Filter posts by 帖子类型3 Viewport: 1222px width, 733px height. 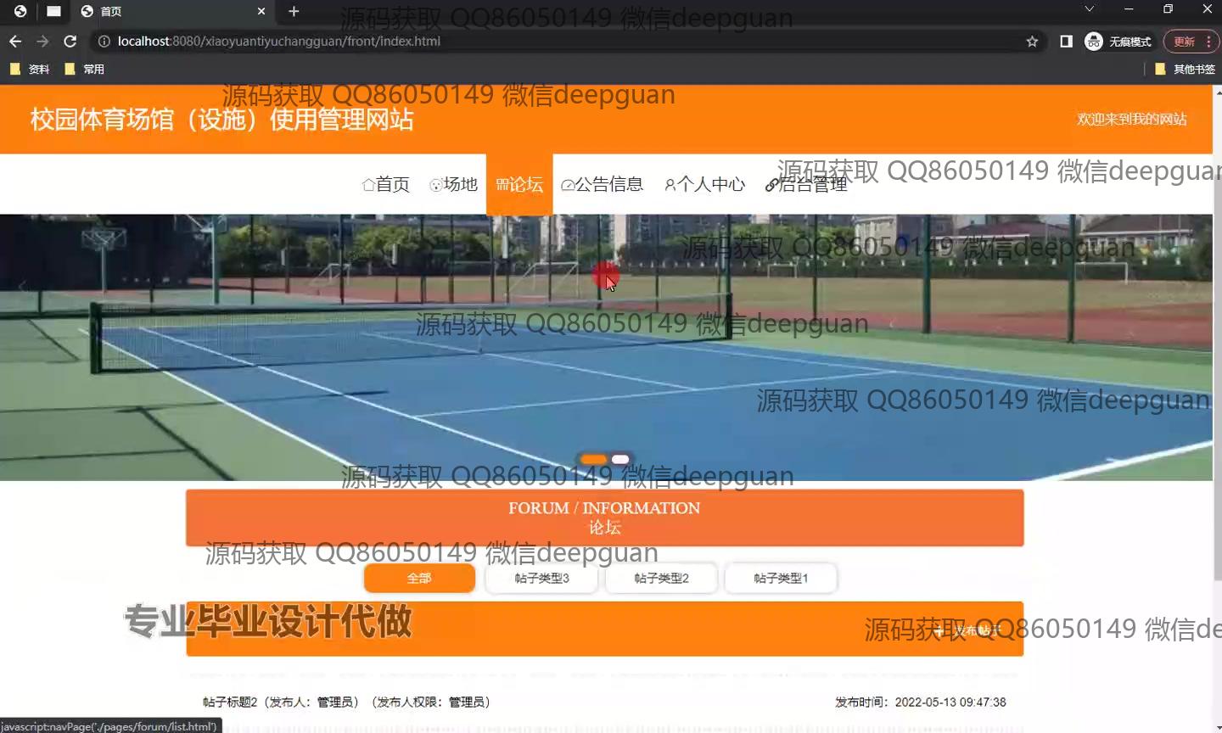541,578
